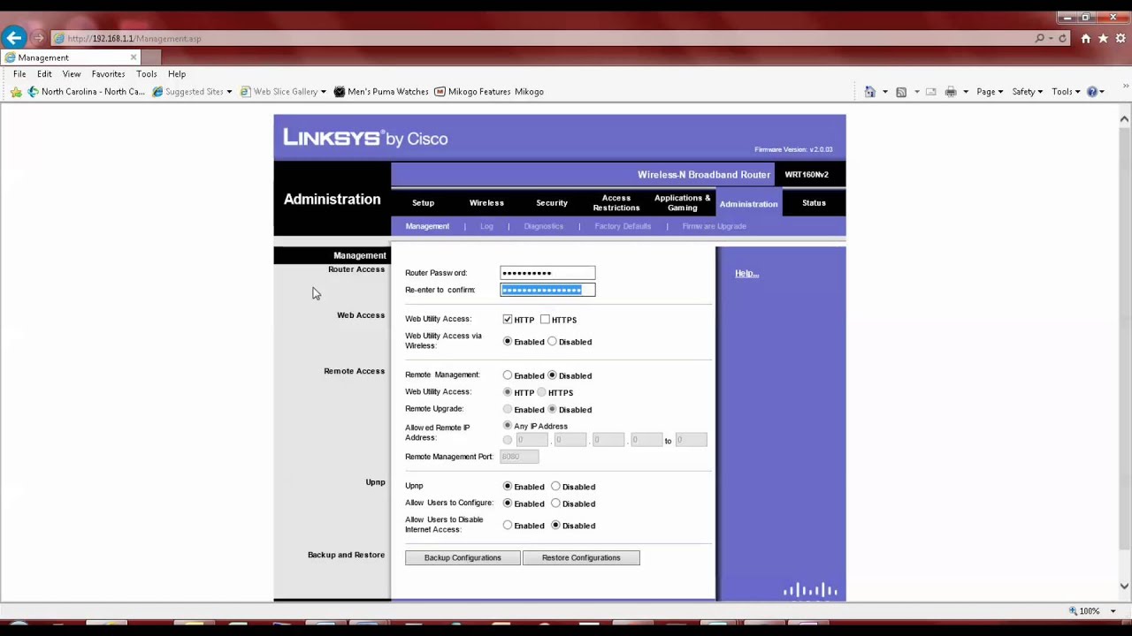
Task: Click the Re-enter to confirm password field
Action: click(547, 290)
